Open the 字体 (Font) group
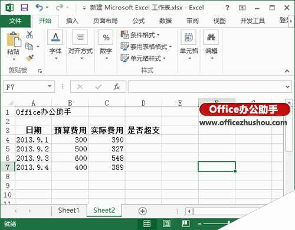Screen dimensions: 295x230 55,46
